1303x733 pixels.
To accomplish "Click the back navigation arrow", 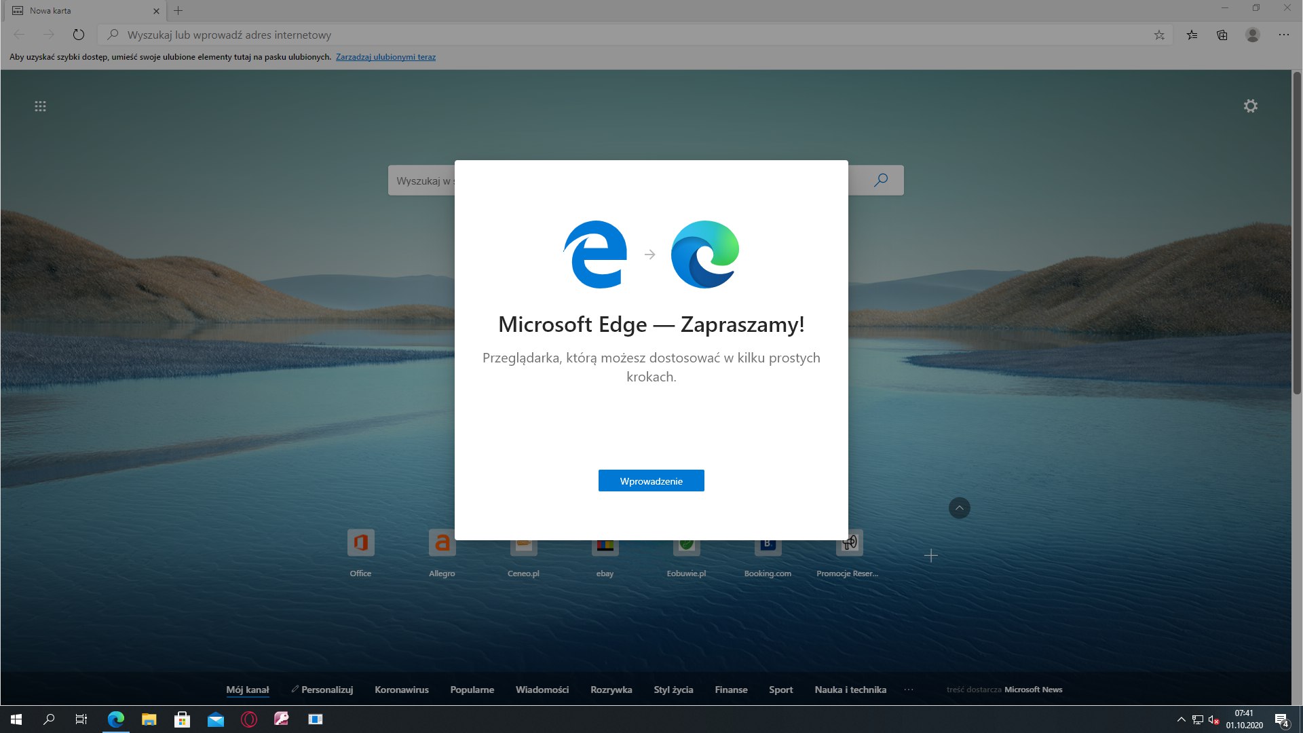I will (19, 35).
